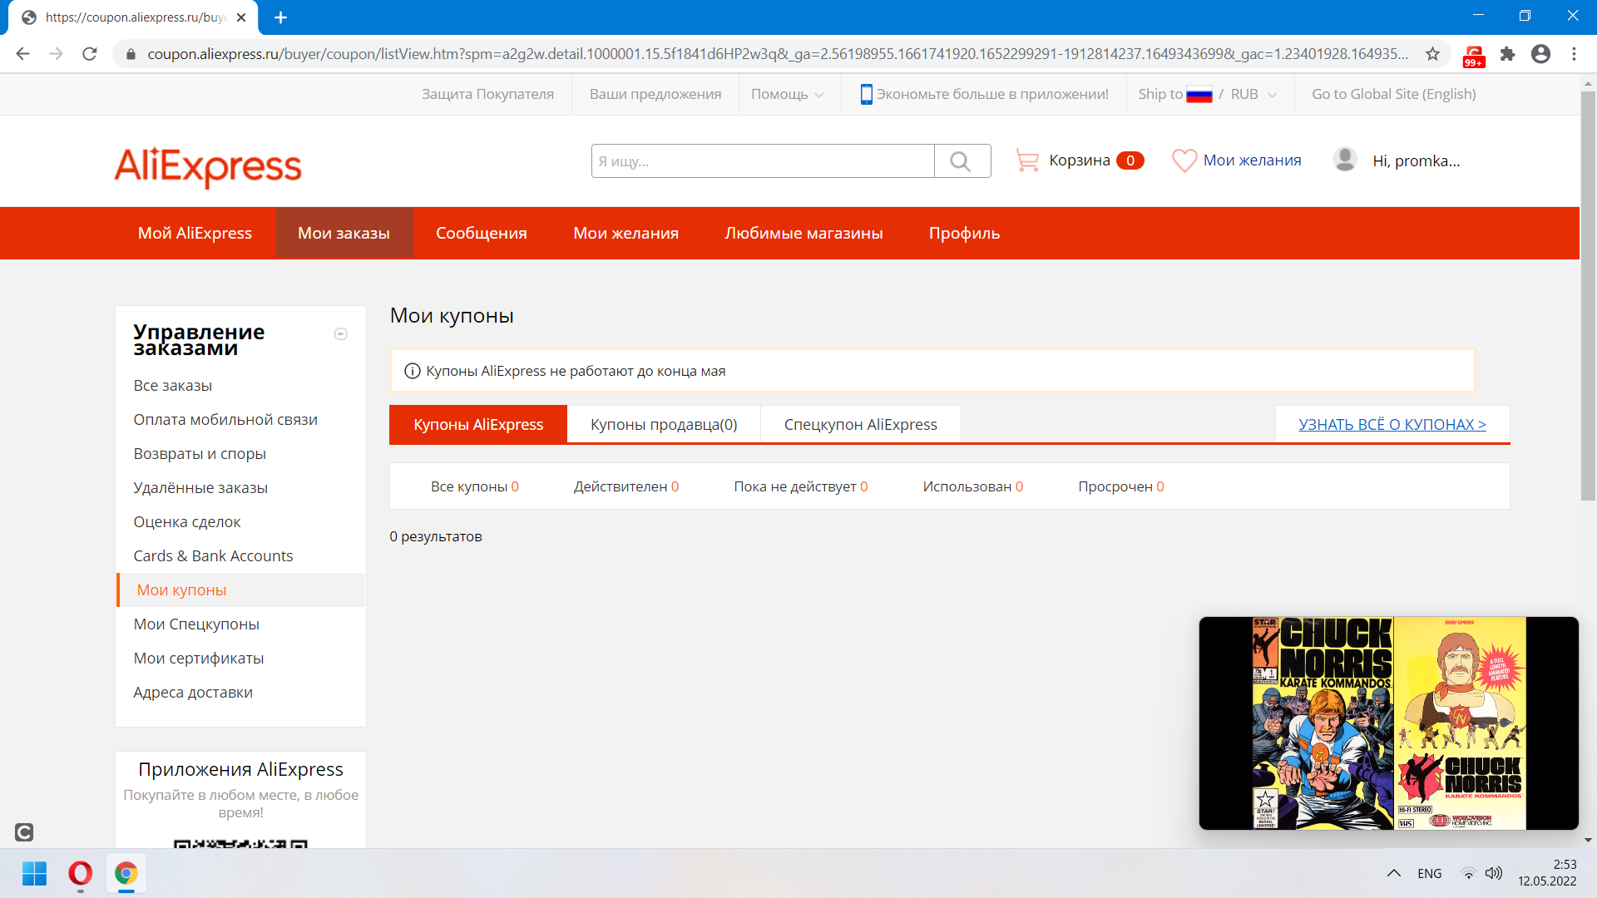Open the volume speaker tray icon

coord(1494,873)
